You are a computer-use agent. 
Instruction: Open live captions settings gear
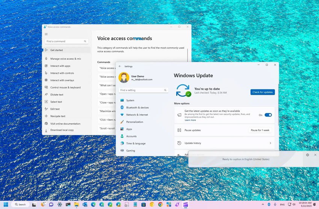click(307, 155)
